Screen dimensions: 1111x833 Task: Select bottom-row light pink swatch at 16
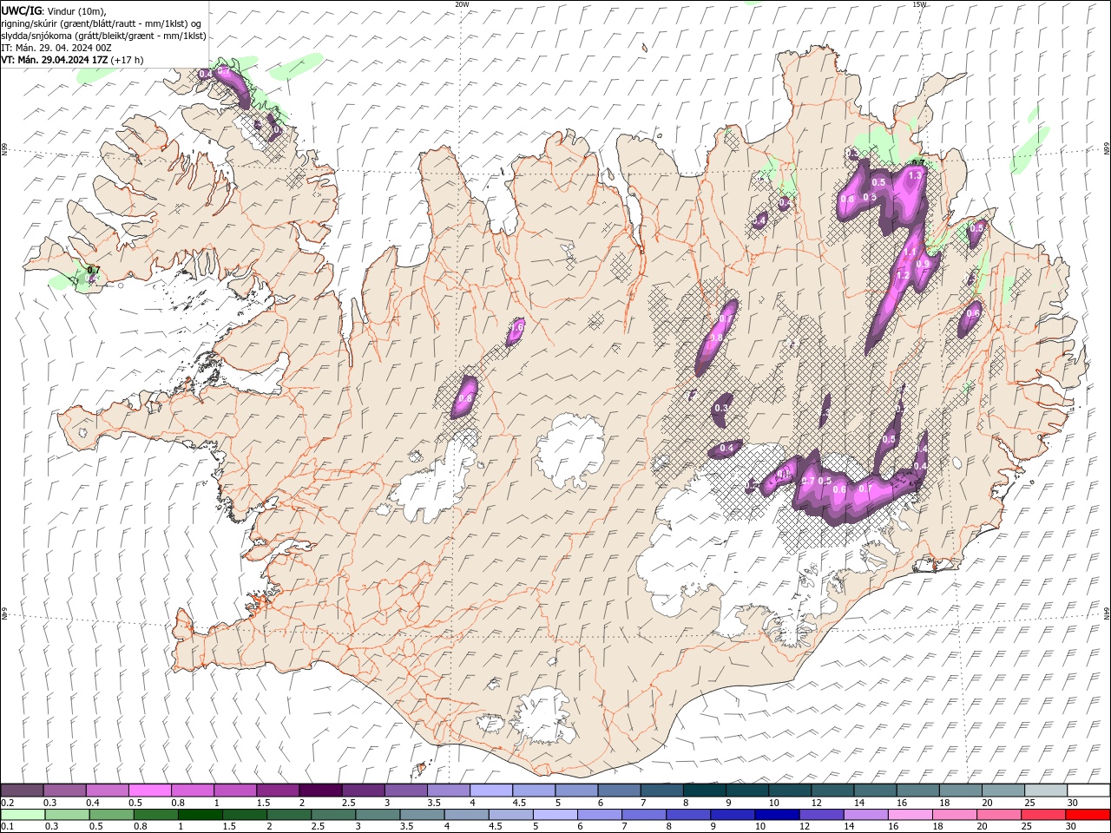911,815
